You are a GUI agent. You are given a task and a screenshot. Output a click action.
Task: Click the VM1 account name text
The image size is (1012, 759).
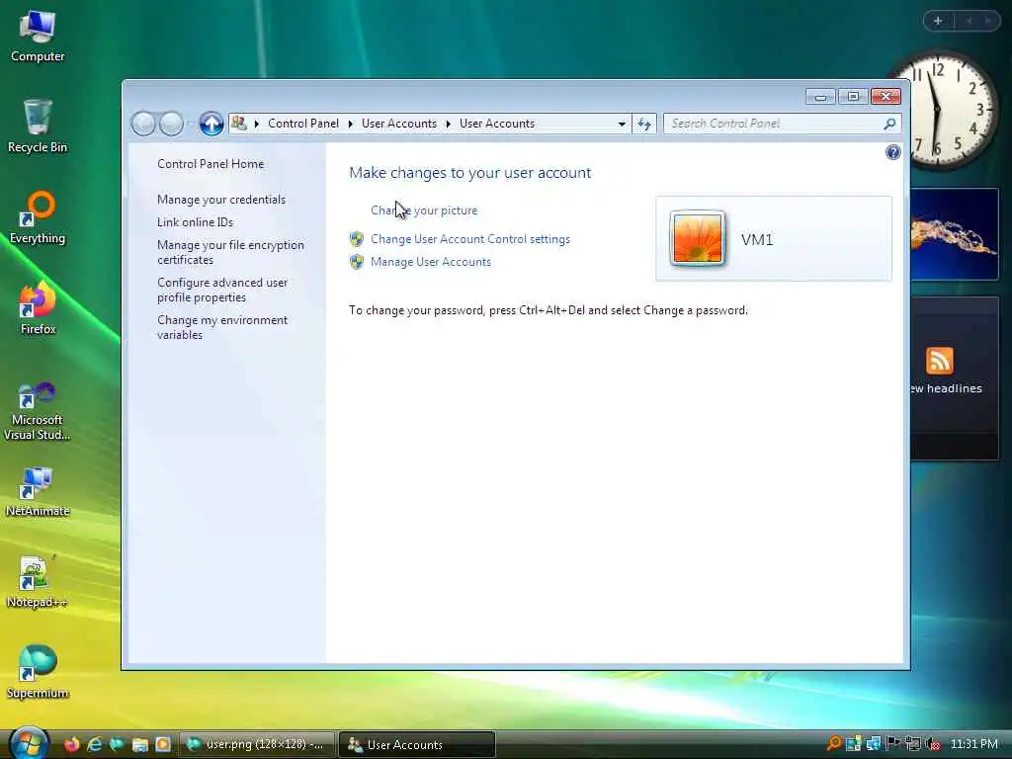[x=757, y=240]
